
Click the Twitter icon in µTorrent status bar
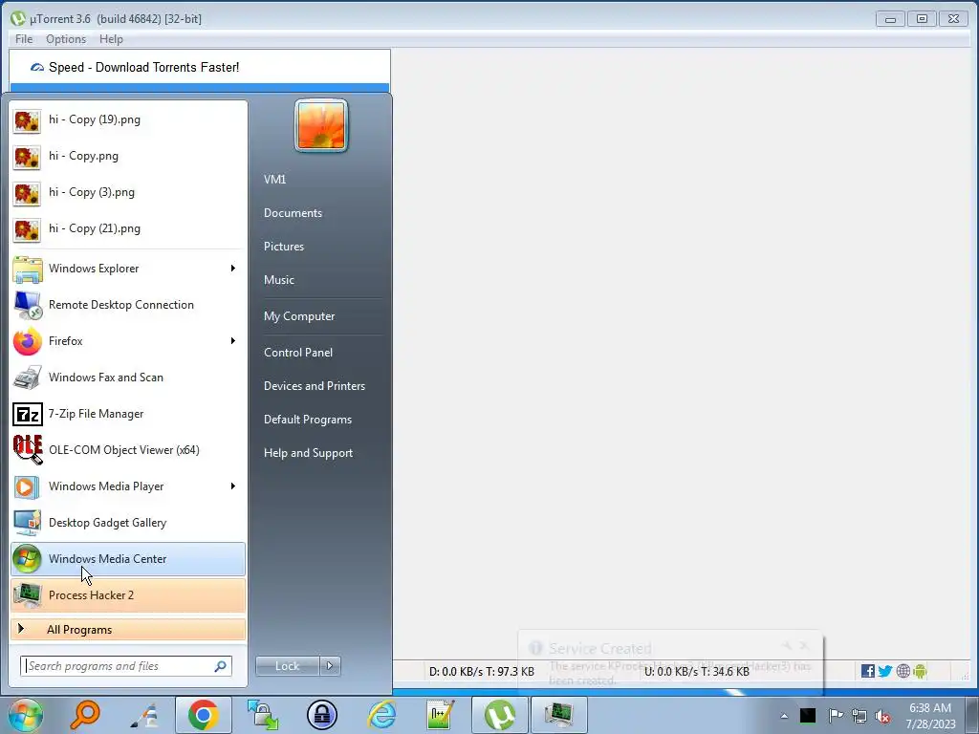tap(884, 671)
